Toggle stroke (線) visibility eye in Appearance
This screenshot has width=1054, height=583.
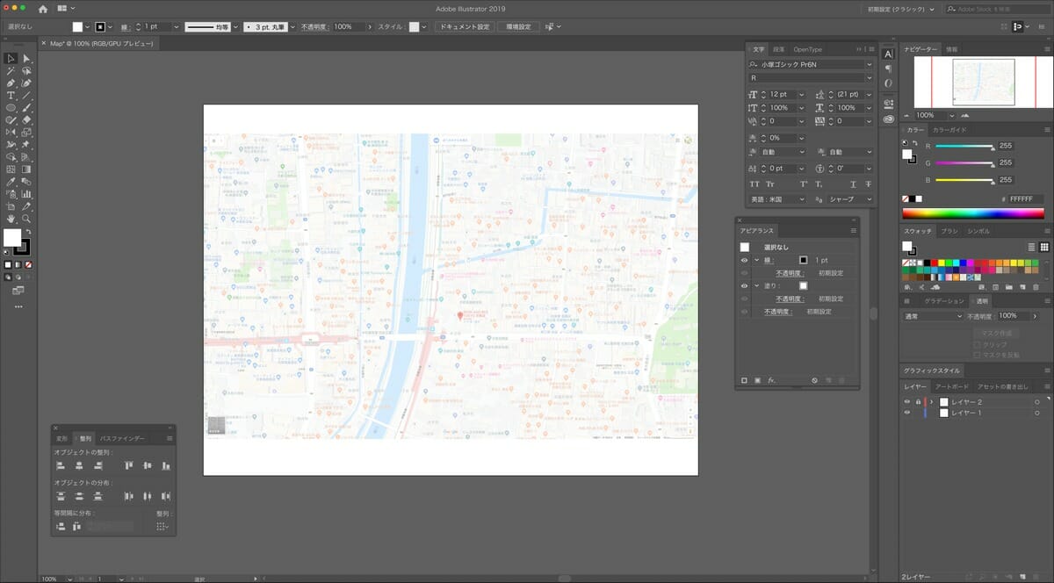[x=745, y=260]
